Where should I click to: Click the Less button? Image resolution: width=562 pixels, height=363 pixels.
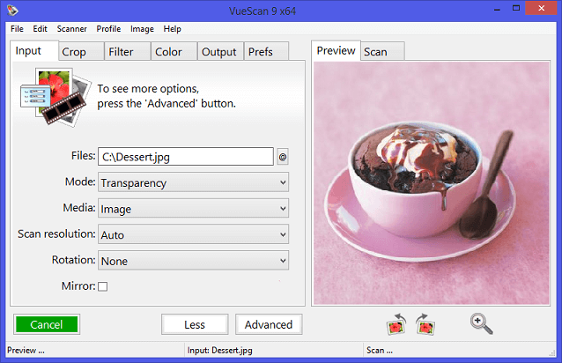[195, 324]
